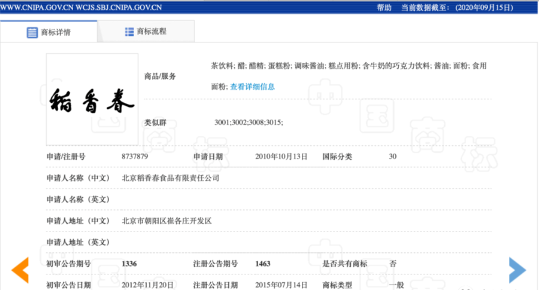539x290 pixels.
Task: Click the 初审公告日期 label
Action: coord(68,285)
